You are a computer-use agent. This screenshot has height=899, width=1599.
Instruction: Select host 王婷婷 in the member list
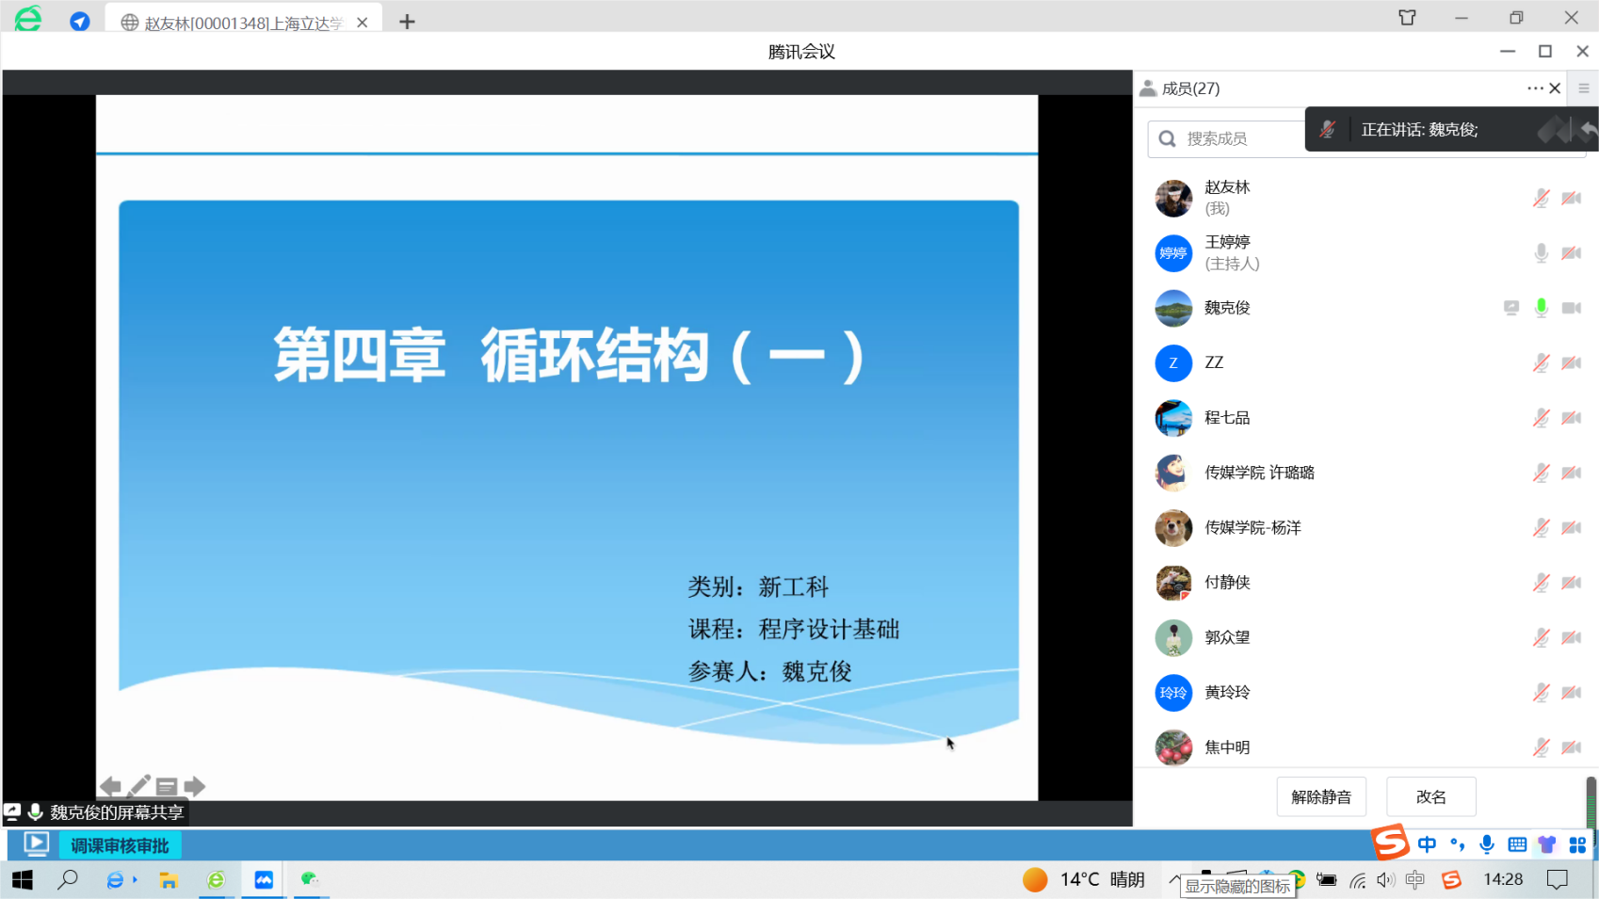(1365, 253)
